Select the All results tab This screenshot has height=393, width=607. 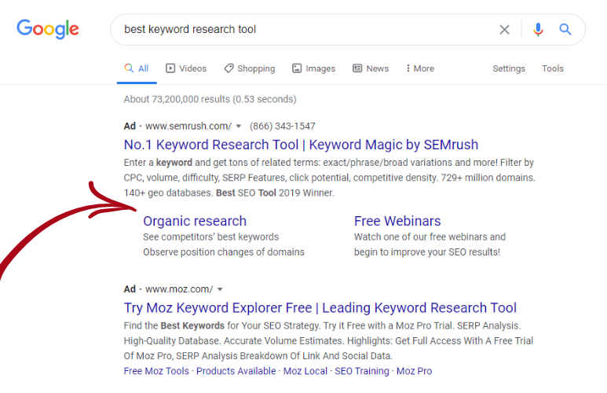click(x=137, y=68)
